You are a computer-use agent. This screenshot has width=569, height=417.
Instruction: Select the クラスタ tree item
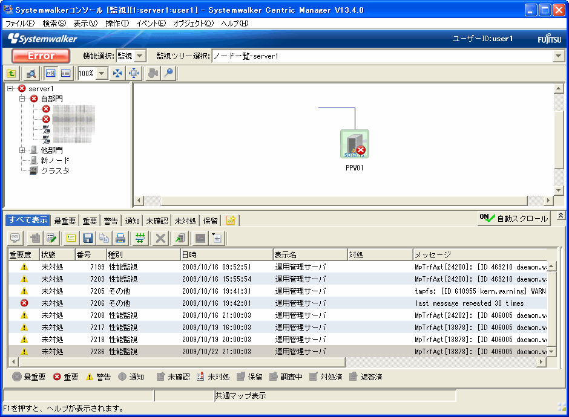click(55, 170)
